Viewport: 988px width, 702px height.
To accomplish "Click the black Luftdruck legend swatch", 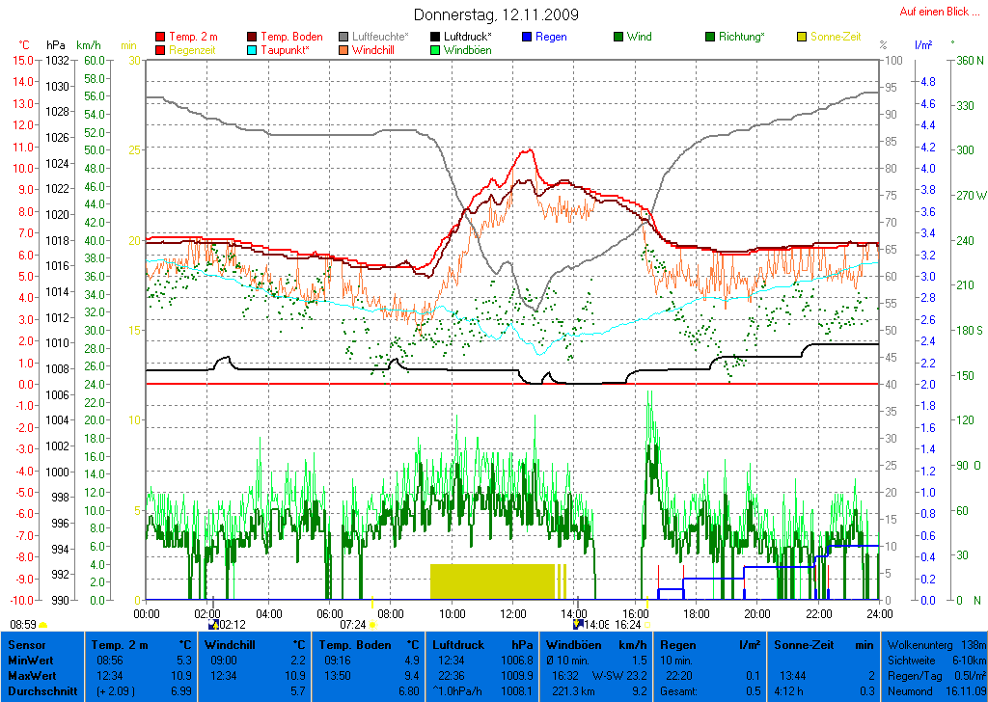I will pyautogui.click(x=436, y=37).
